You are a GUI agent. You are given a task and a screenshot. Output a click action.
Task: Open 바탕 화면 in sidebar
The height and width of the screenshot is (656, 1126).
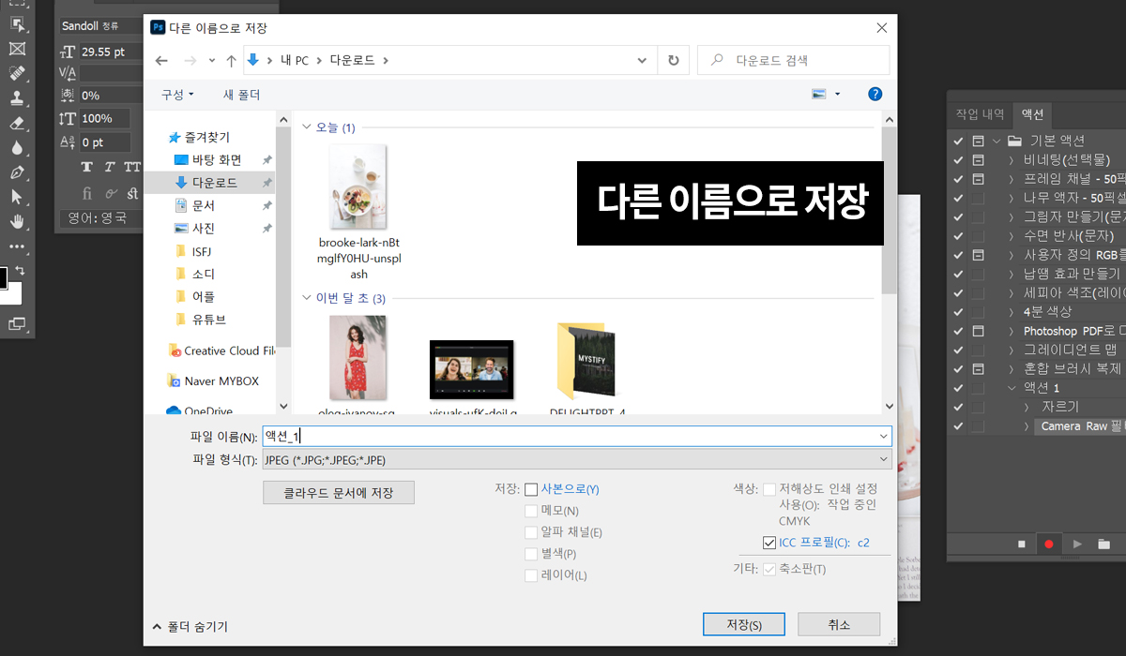(217, 159)
